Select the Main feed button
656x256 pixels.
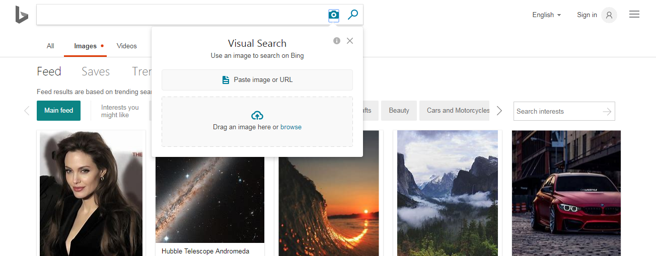pyautogui.click(x=58, y=111)
